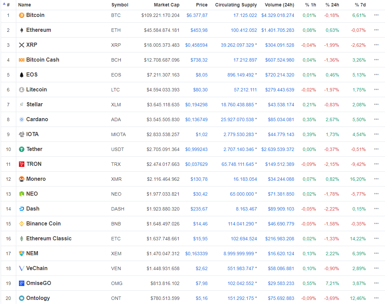This screenshot has height=307, width=385.
Task: Click EOS circulating supply 896.149.492
Action: (241, 75)
